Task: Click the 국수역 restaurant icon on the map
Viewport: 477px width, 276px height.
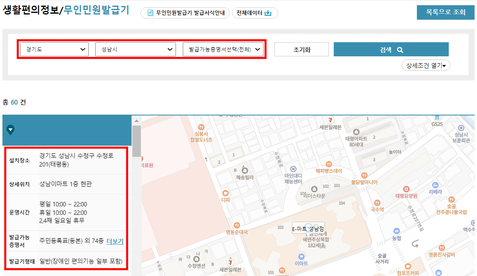Action: 378,204
